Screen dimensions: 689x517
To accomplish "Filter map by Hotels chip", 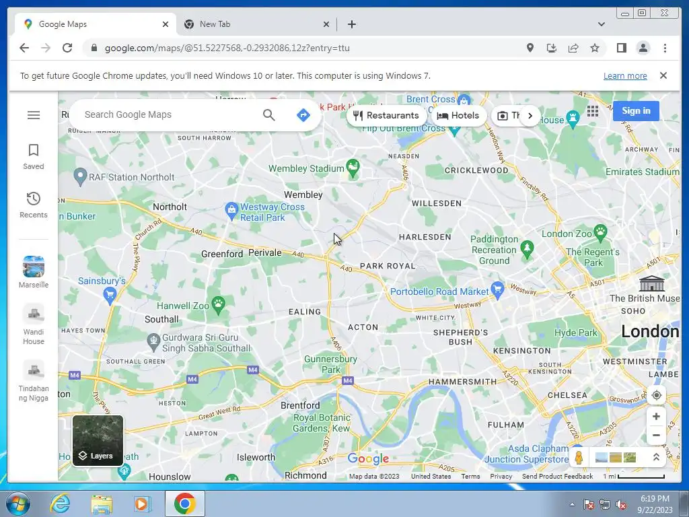I will (x=459, y=116).
